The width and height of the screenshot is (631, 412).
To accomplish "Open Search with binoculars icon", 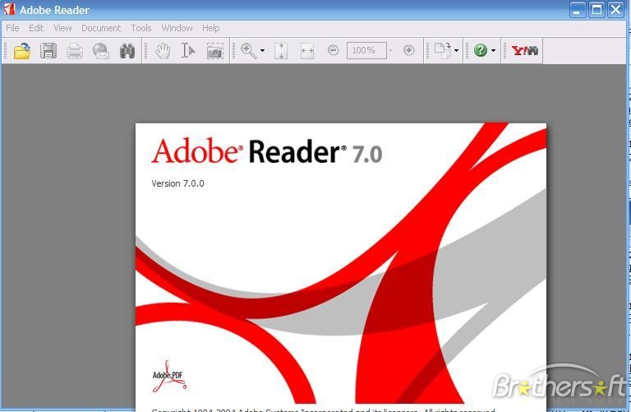I will click(x=127, y=51).
